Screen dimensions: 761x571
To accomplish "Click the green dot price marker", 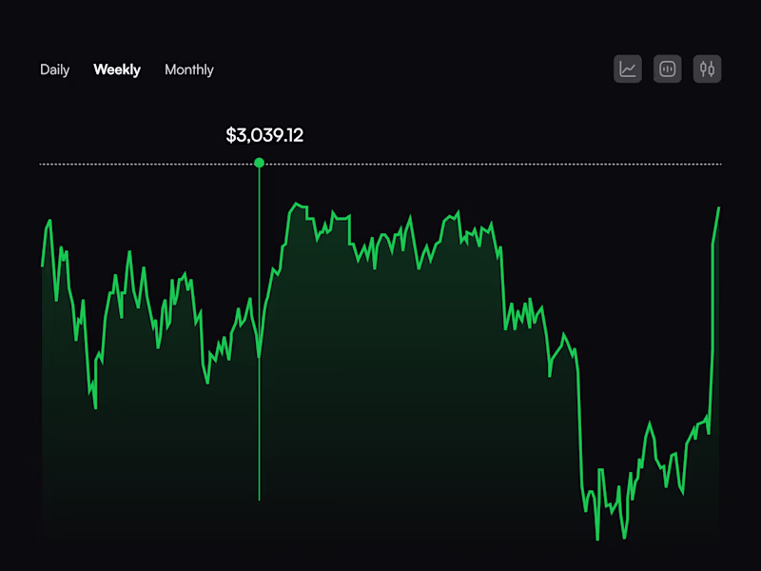I will (x=259, y=163).
